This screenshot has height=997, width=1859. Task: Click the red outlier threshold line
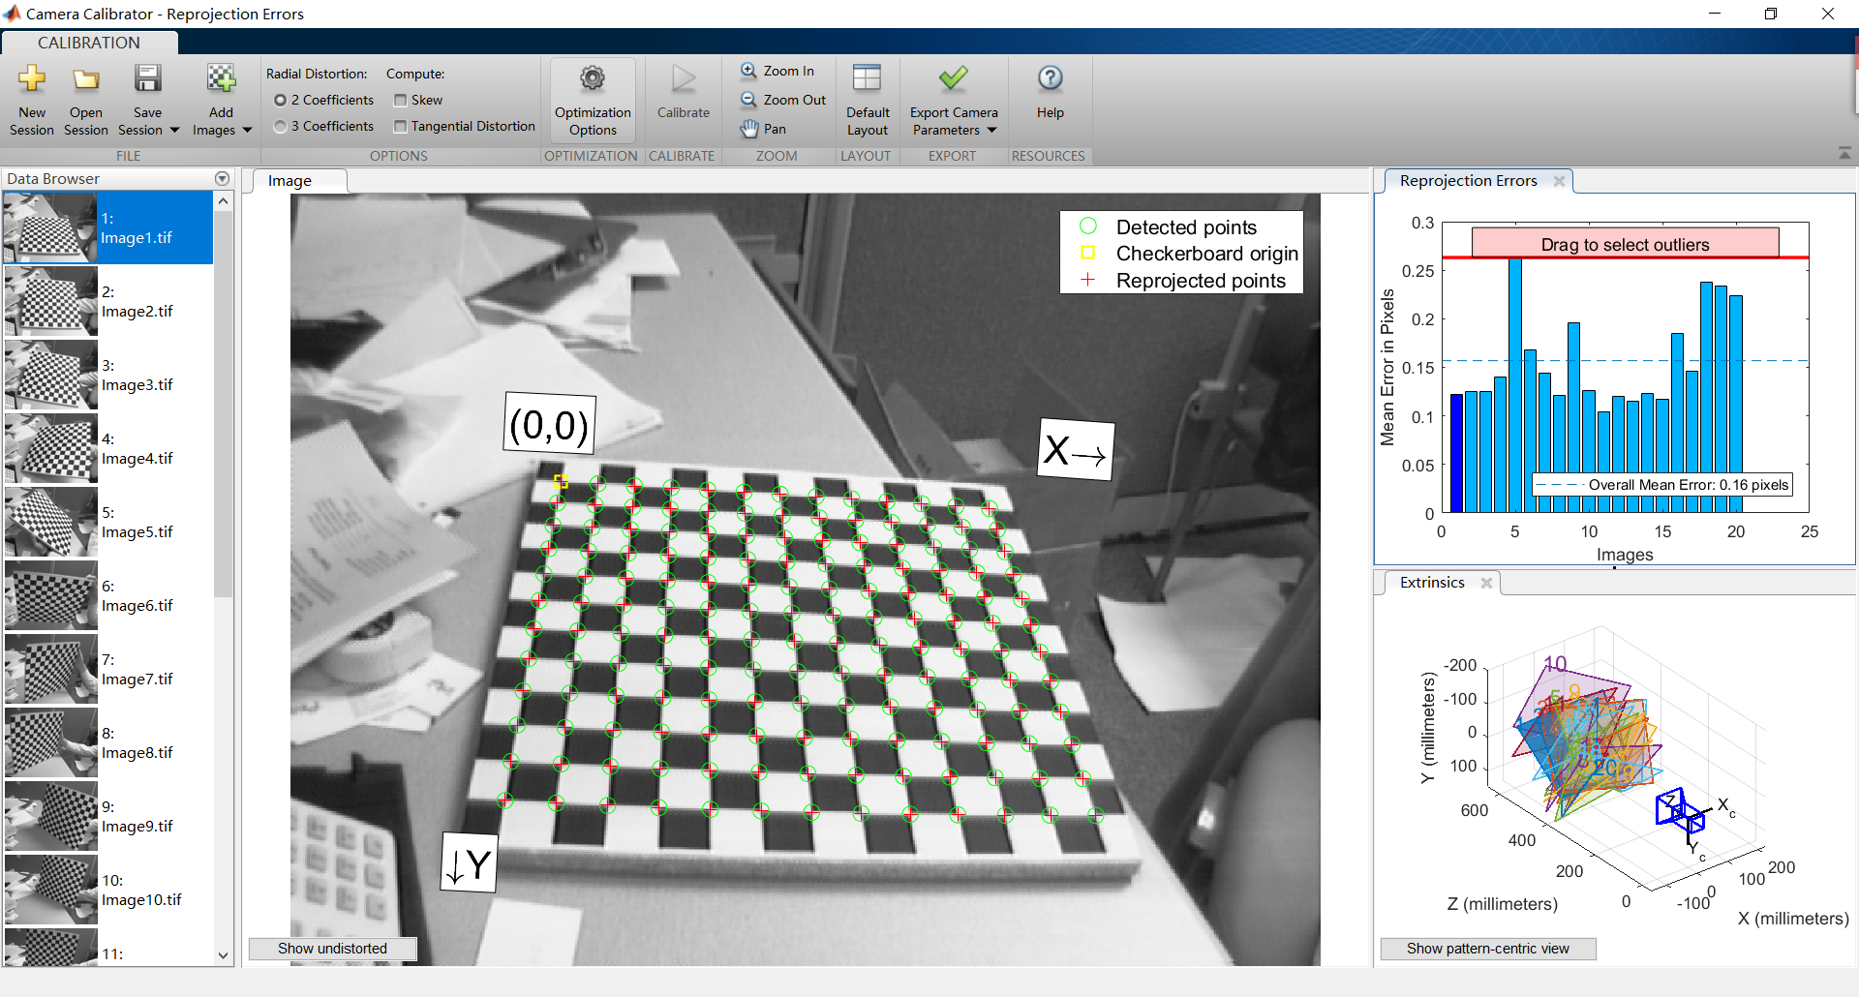(x=1625, y=257)
